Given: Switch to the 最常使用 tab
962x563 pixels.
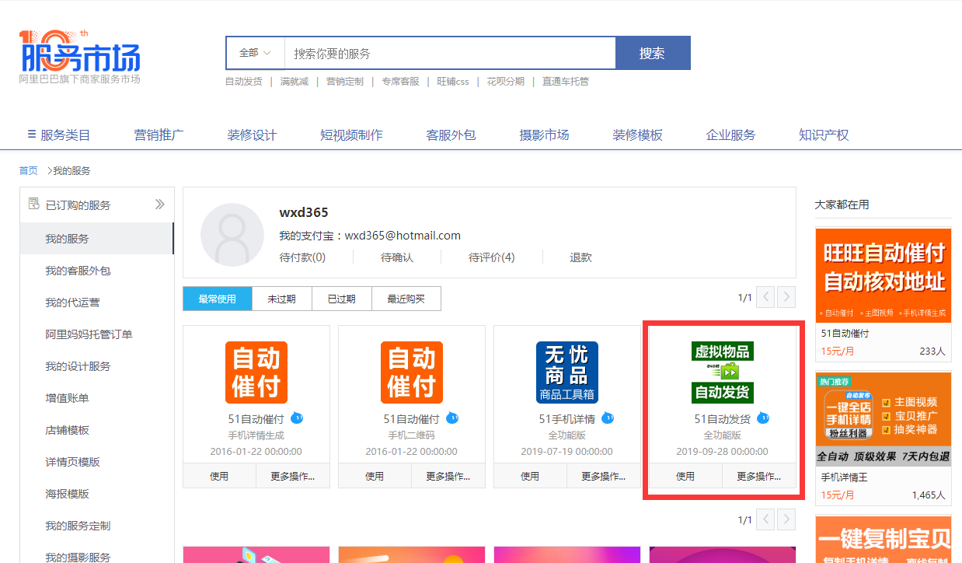Looking at the screenshot, I should (218, 299).
